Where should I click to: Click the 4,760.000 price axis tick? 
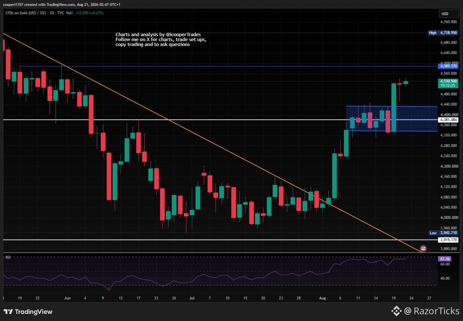point(449,22)
